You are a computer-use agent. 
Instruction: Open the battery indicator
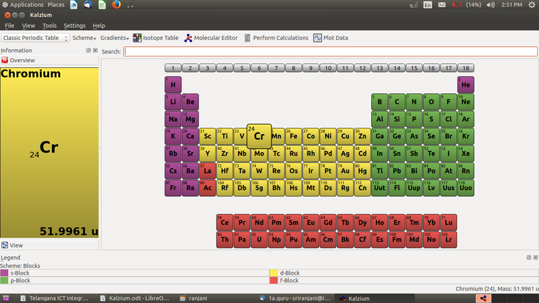(457, 5)
